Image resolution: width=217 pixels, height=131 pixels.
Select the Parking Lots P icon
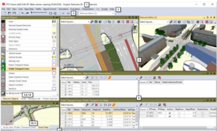click(x=3, y=61)
